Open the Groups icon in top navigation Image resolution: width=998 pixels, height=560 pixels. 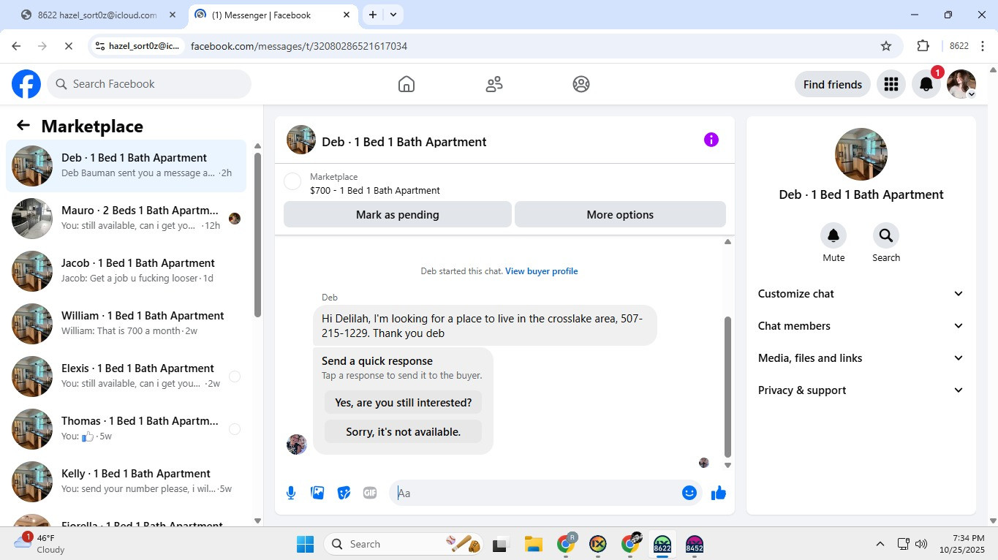[581, 84]
